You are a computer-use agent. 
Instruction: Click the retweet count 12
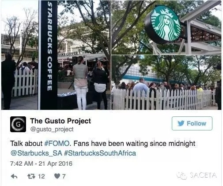42,176
